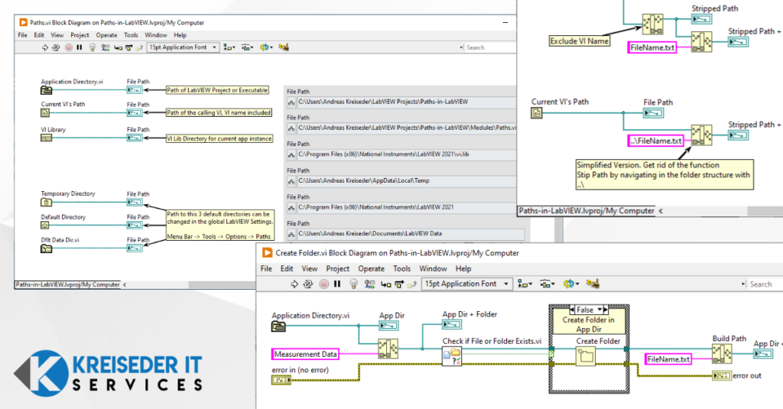Screen dimensions: 783x409
Task: Open Reorder menu in Paths.vi toolbar
Action: 265,47
